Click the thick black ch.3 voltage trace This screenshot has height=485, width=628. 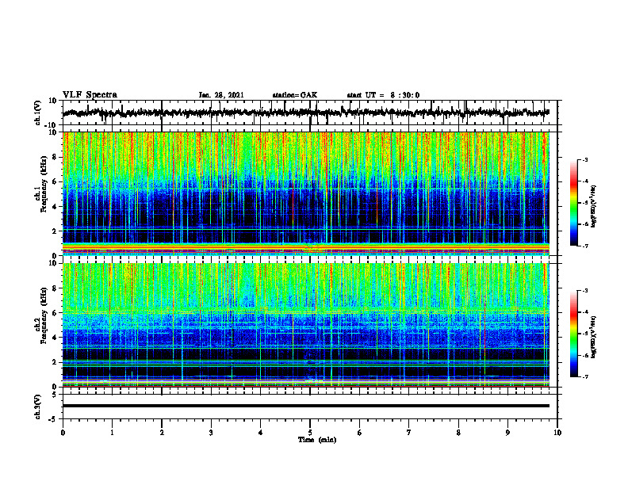click(x=305, y=406)
